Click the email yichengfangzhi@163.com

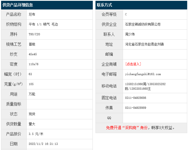point(143,74)
